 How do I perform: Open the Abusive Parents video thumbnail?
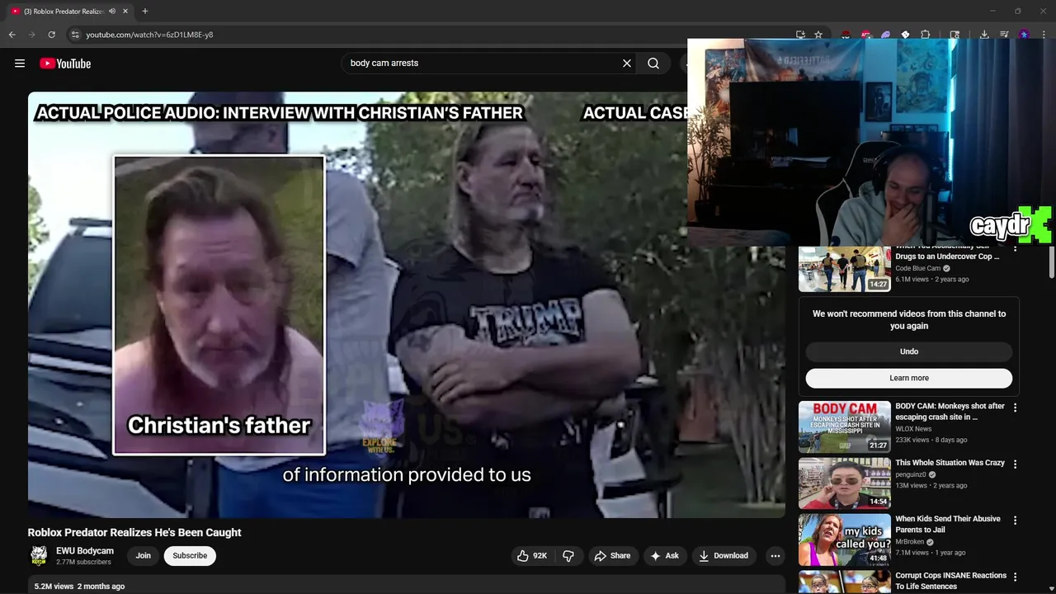click(844, 540)
